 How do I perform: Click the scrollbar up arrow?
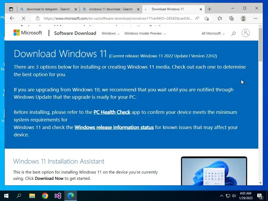(x=260, y=26)
